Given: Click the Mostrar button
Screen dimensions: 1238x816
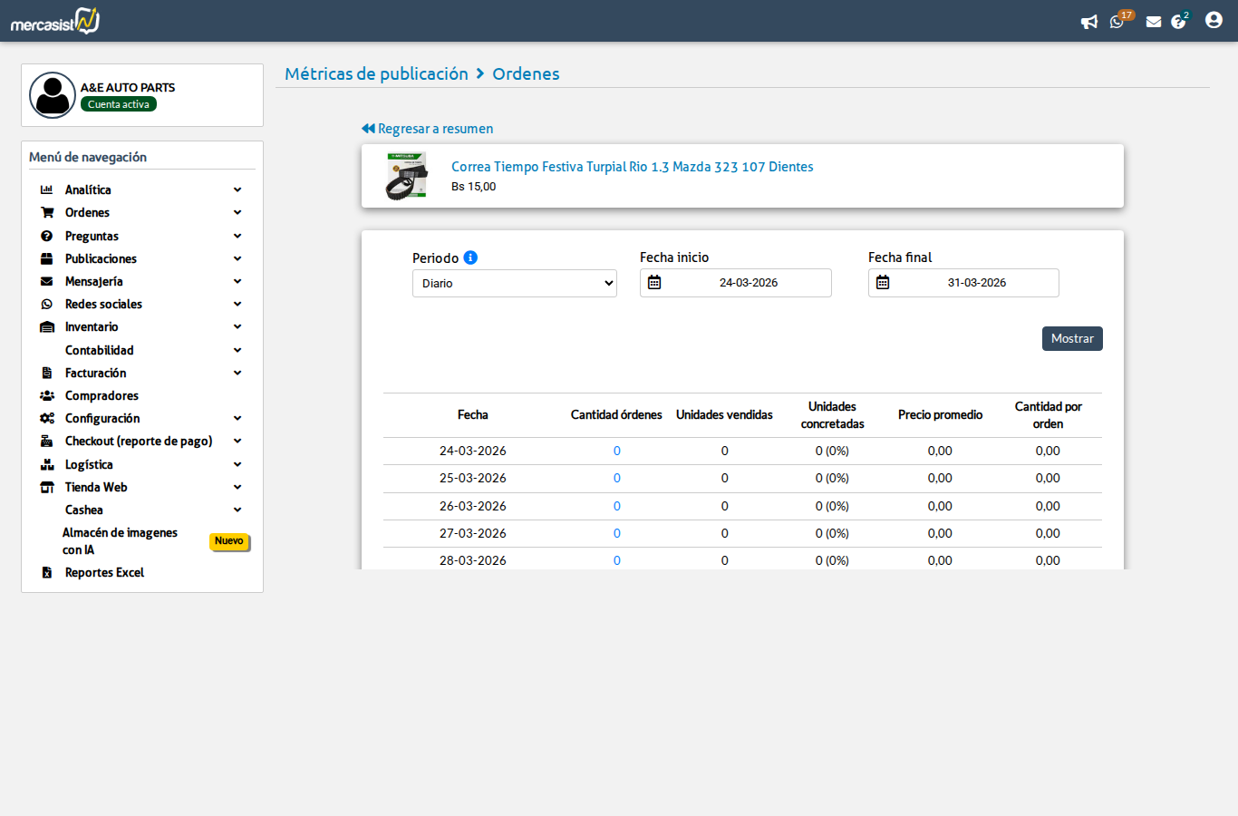Looking at the screenshot, I should 1072,338.
